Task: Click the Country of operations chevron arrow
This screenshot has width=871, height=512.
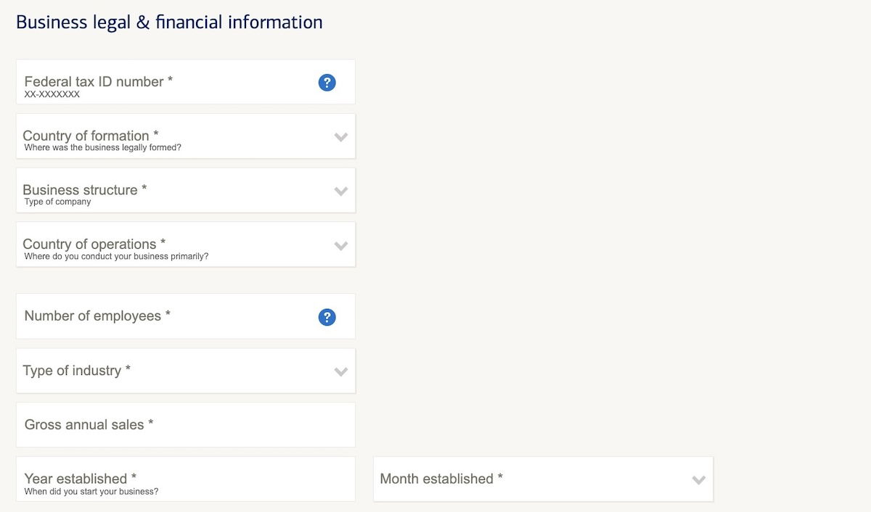Action: [x=341, y=246]
